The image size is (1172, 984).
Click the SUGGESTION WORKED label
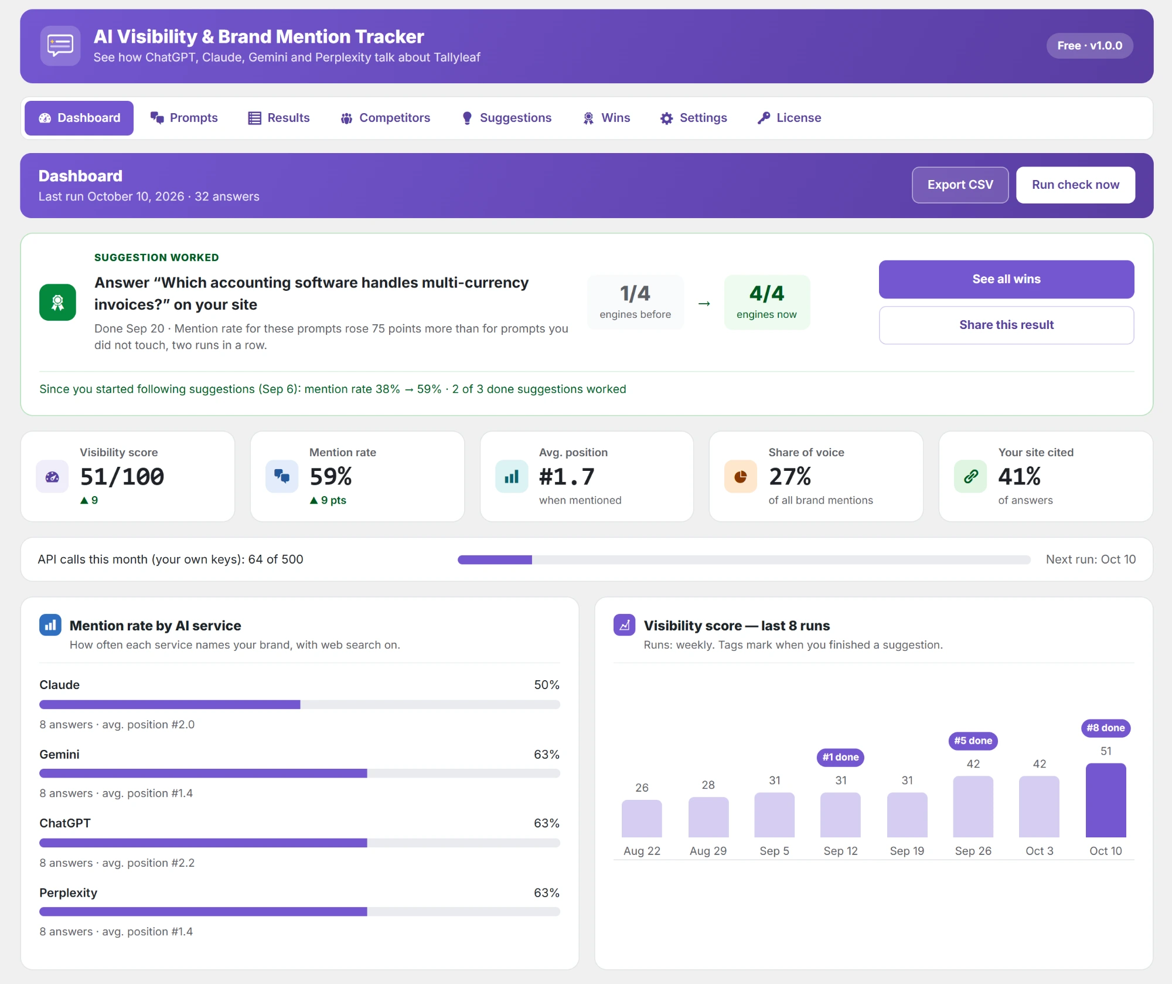156,258
